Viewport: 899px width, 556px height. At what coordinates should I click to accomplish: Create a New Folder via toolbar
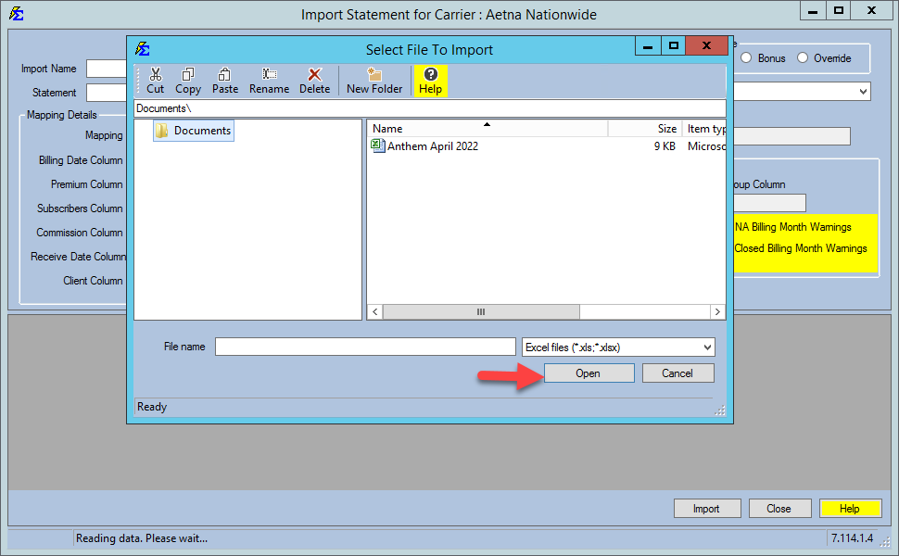click(374, 81)
